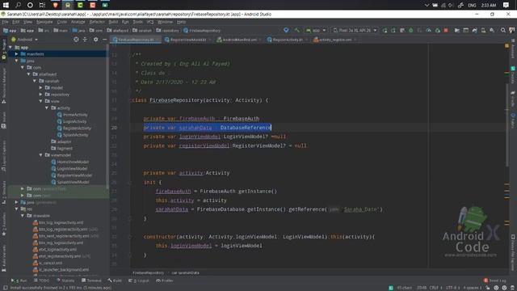This screenshot has width=517, height=291.
Task: Click the Search Everywhere magnifier icon
Action: (x=502, y=31)
